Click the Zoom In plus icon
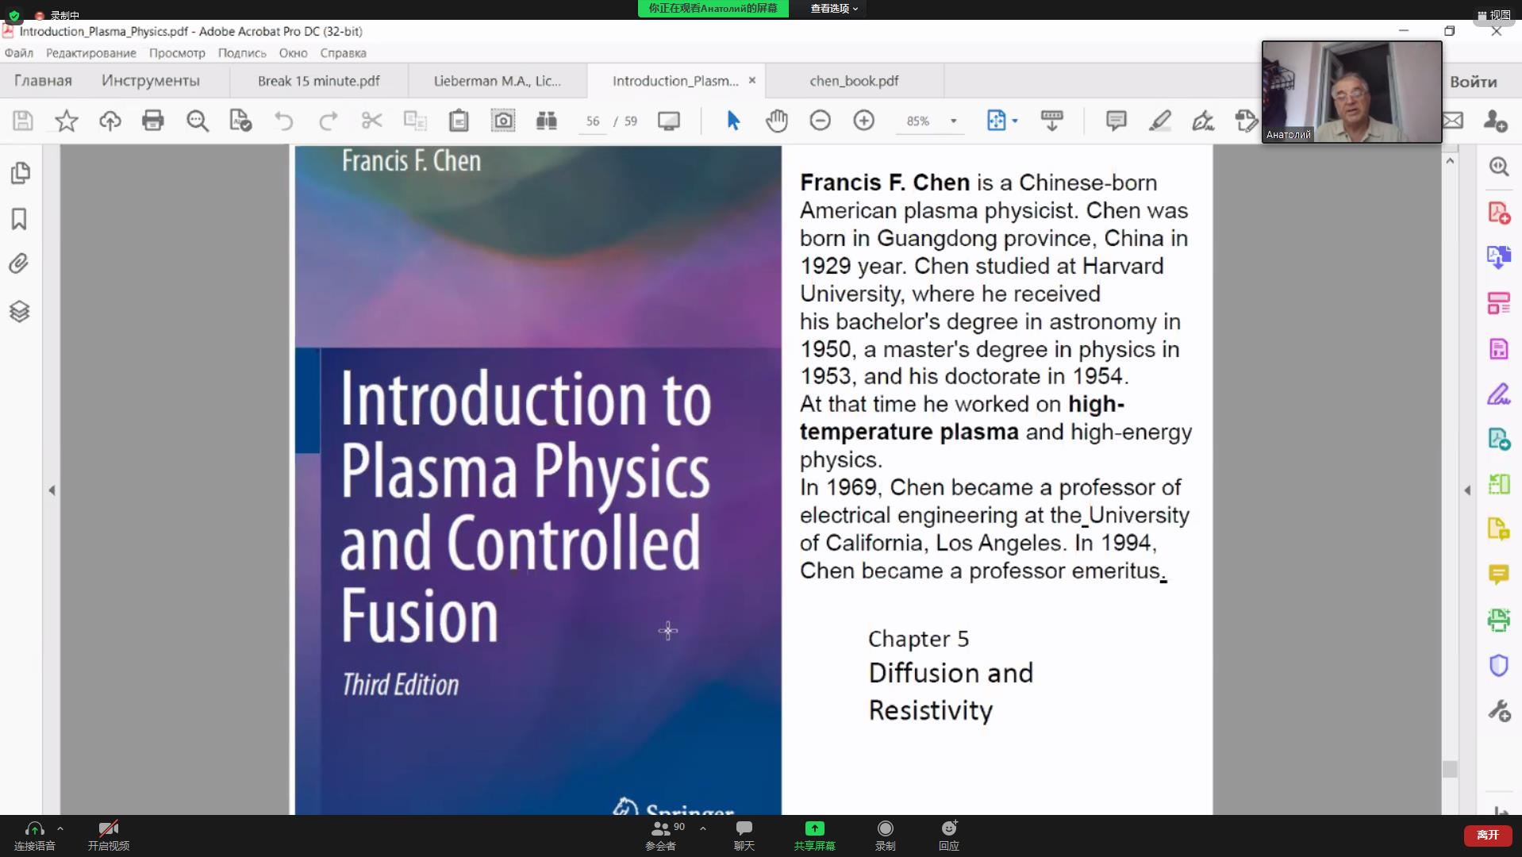This screenshot has height=857, width=1522. pyautogui.click(x=863, y=121)
